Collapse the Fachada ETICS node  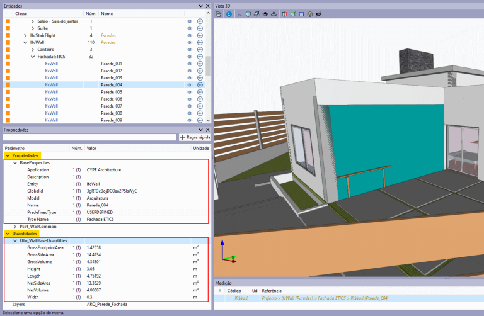pos(33,57)
